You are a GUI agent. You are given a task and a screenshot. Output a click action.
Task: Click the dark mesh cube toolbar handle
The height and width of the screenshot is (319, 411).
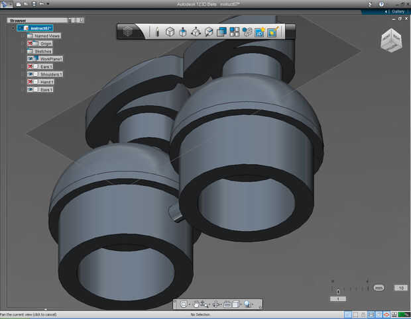coord(128,32)
